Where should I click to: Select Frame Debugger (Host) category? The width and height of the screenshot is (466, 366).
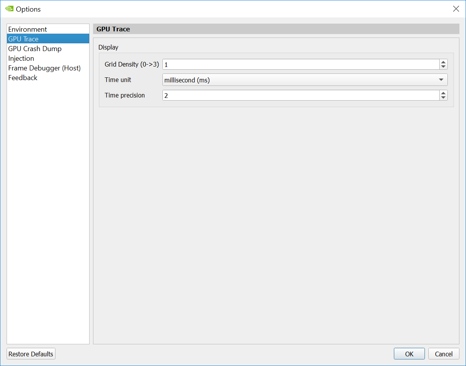coord(44,68)
